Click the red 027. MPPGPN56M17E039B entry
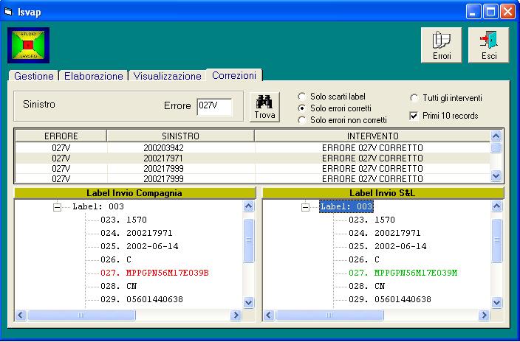520x342 pixels. click(154, 273)
